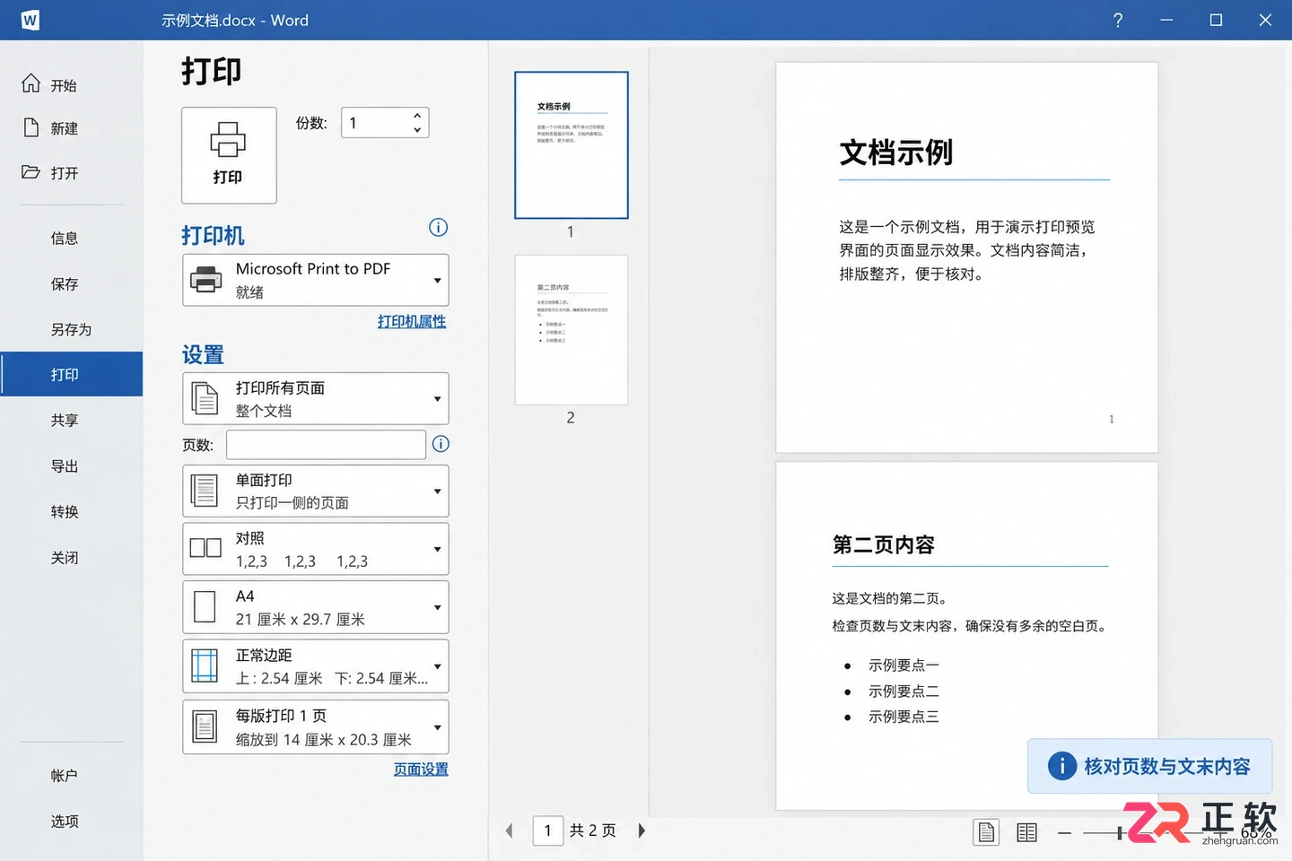Increase copies with the up spinner arrow
Image resolution: width=1292 pixels, height=861 pixels.
tap(417, 116)
